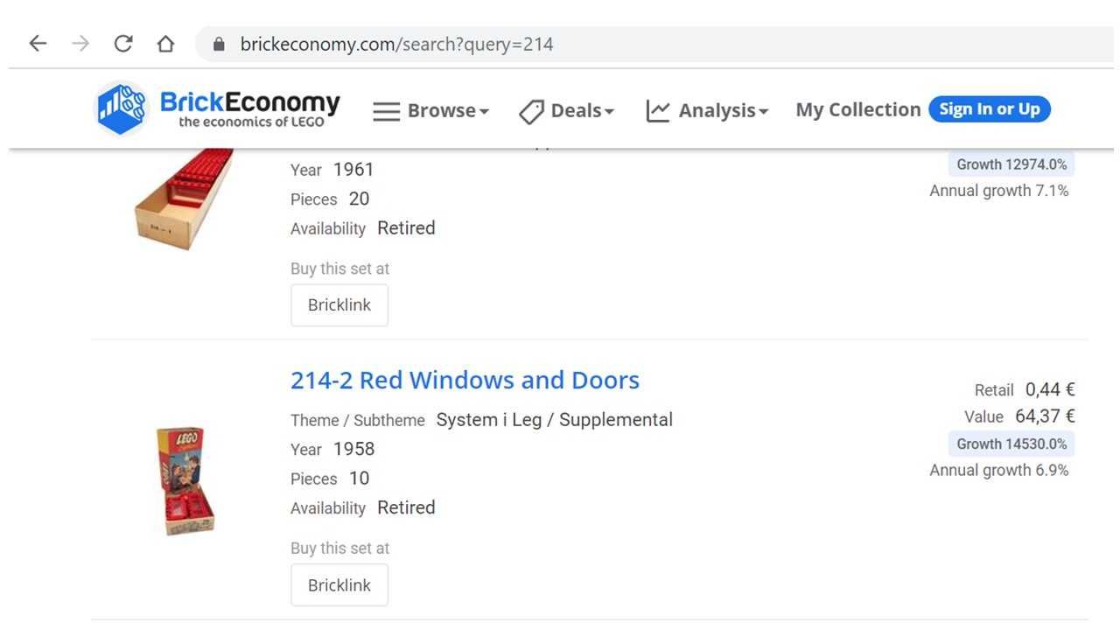This screenshot has width=1120, height=630.
Task: Open the BrickEconomy logo home link
Action: tap(217, 109)
